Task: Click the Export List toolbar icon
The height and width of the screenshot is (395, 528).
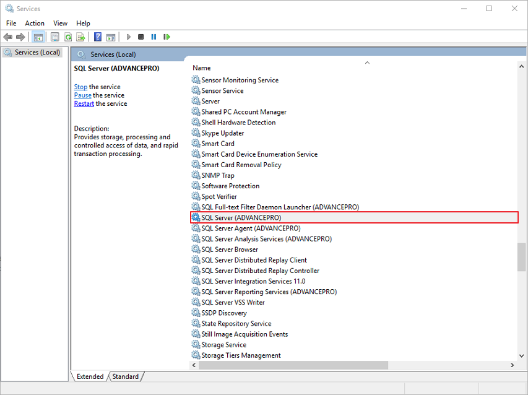Action: pyautogui.click(x=80, y=37)
